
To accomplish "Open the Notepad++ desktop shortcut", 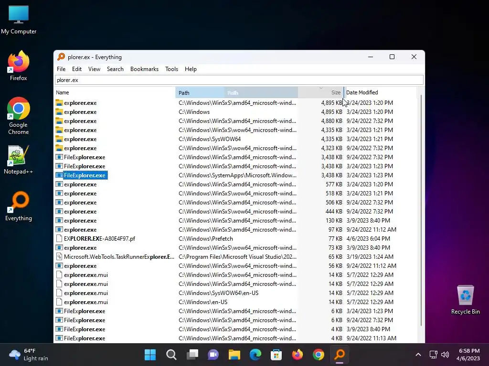I will (x=19, y=160).
